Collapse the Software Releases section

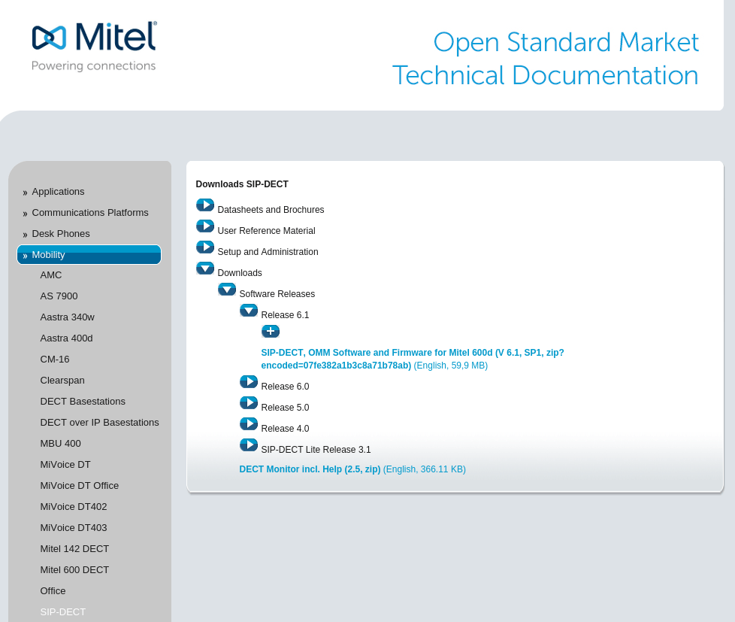pos(227,290)
